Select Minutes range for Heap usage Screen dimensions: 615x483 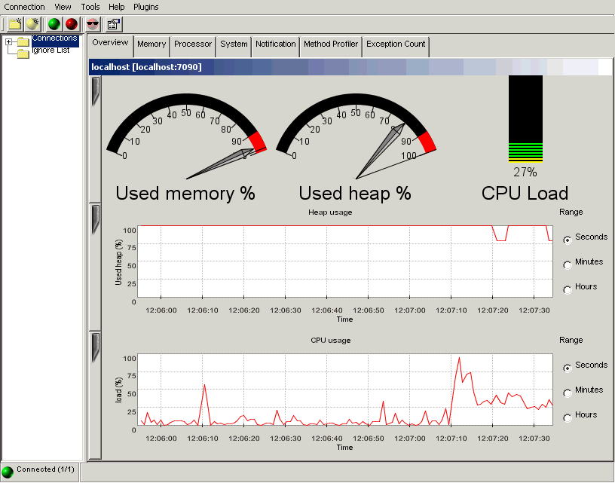pos(568,264)
